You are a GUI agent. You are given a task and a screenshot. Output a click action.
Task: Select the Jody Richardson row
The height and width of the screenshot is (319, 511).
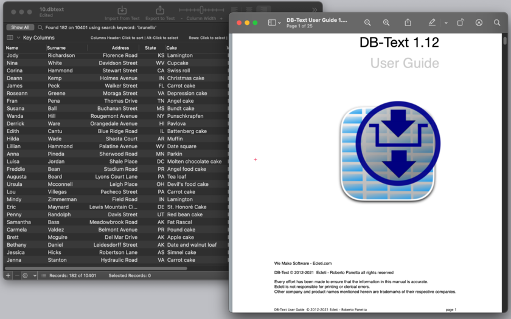116,55
